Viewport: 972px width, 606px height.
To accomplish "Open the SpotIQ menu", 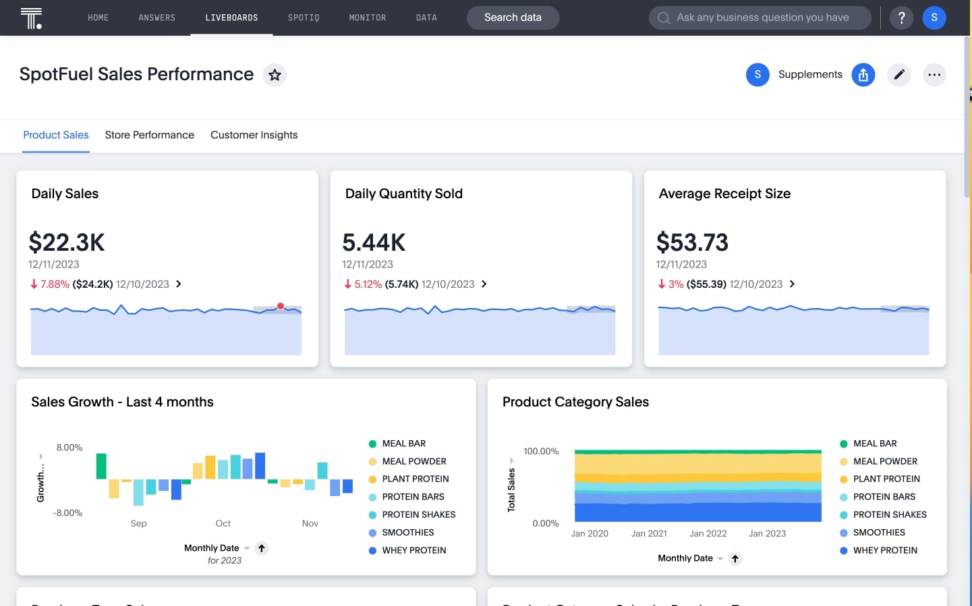I will coord(304,18).
